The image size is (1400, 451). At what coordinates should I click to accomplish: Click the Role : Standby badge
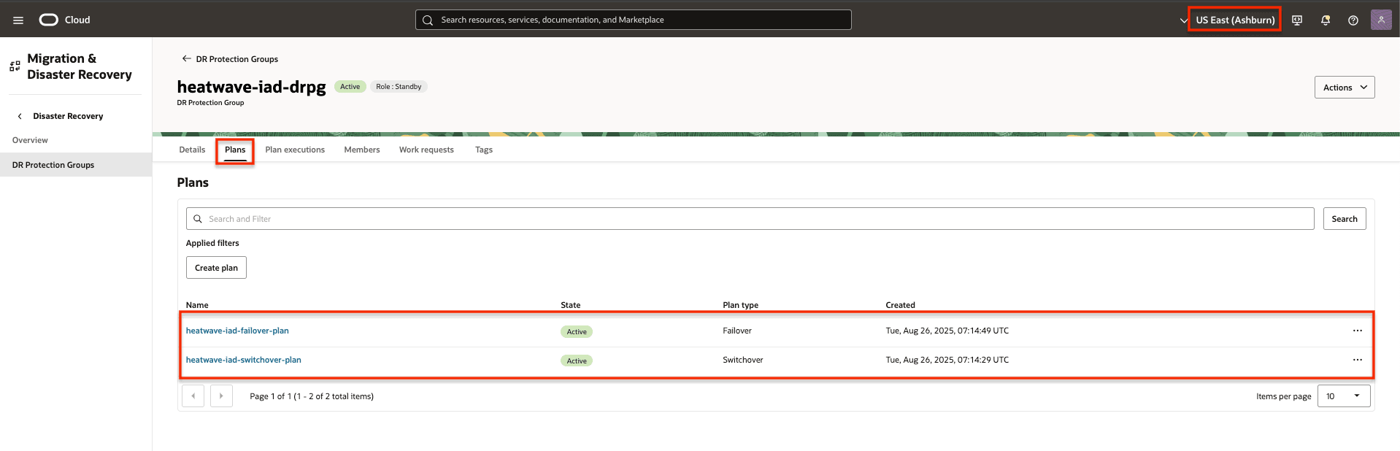tap(399, 87)
